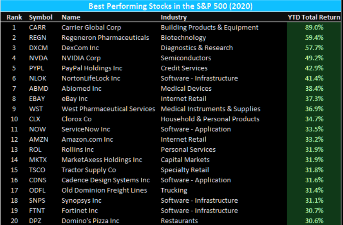
Task: Click the NVDA ticker symbol
Action: [x=38, y=58]
